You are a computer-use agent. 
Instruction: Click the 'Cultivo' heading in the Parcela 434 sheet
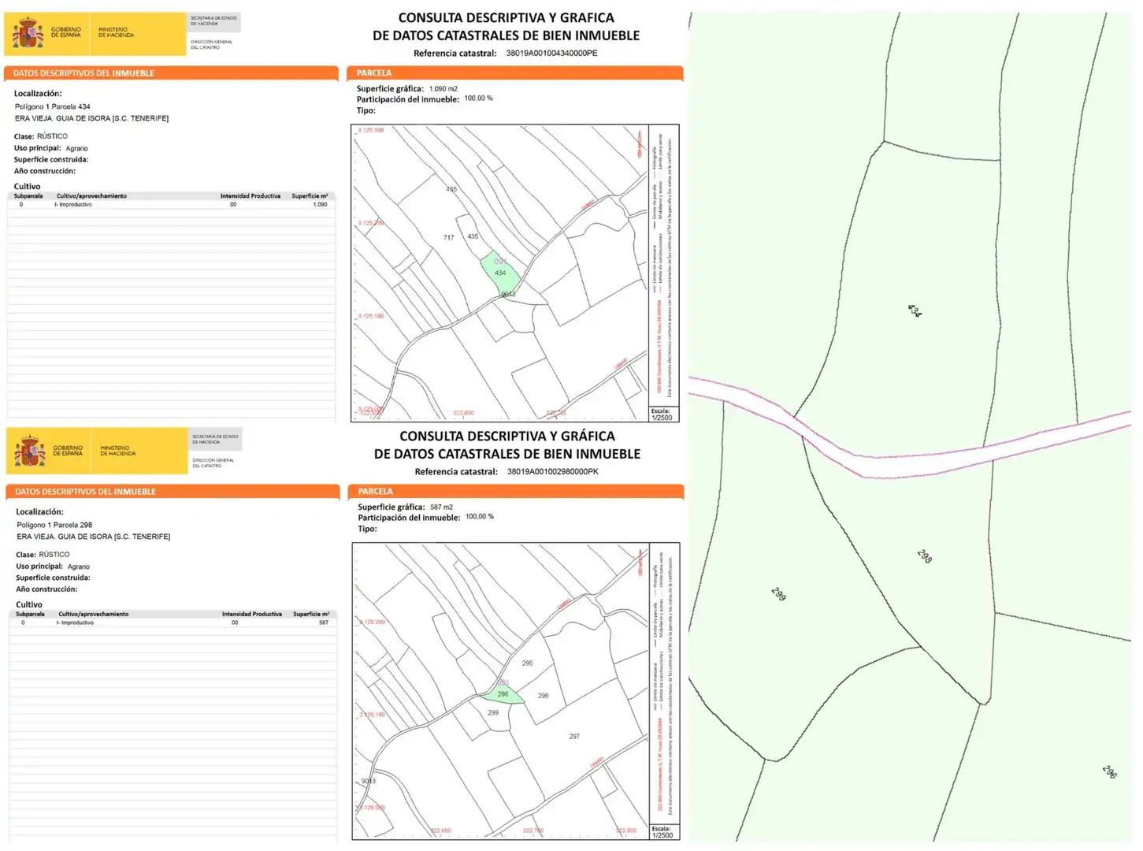click(27, 187)
